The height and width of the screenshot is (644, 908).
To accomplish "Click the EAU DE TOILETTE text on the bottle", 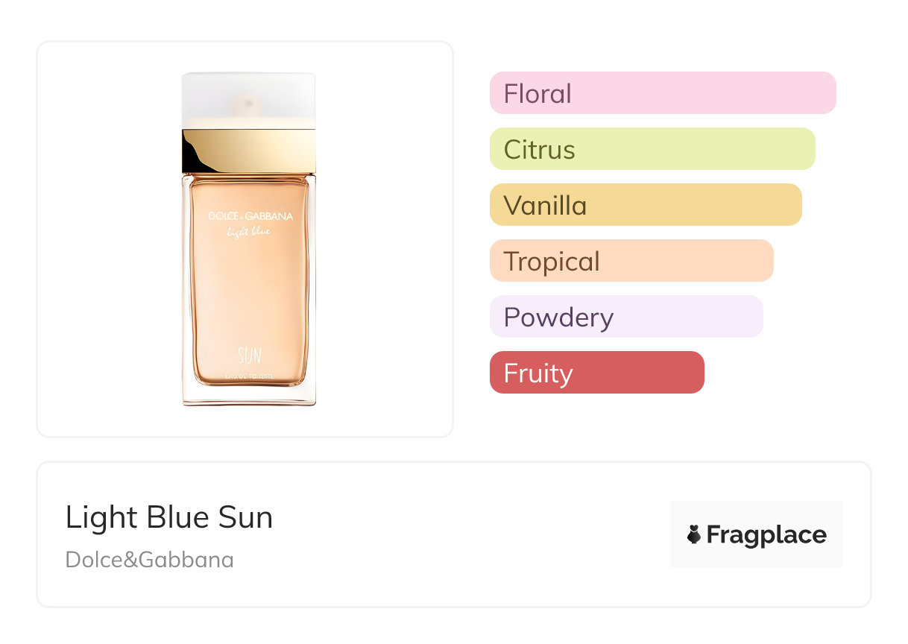I will click(x=249, y=374).
